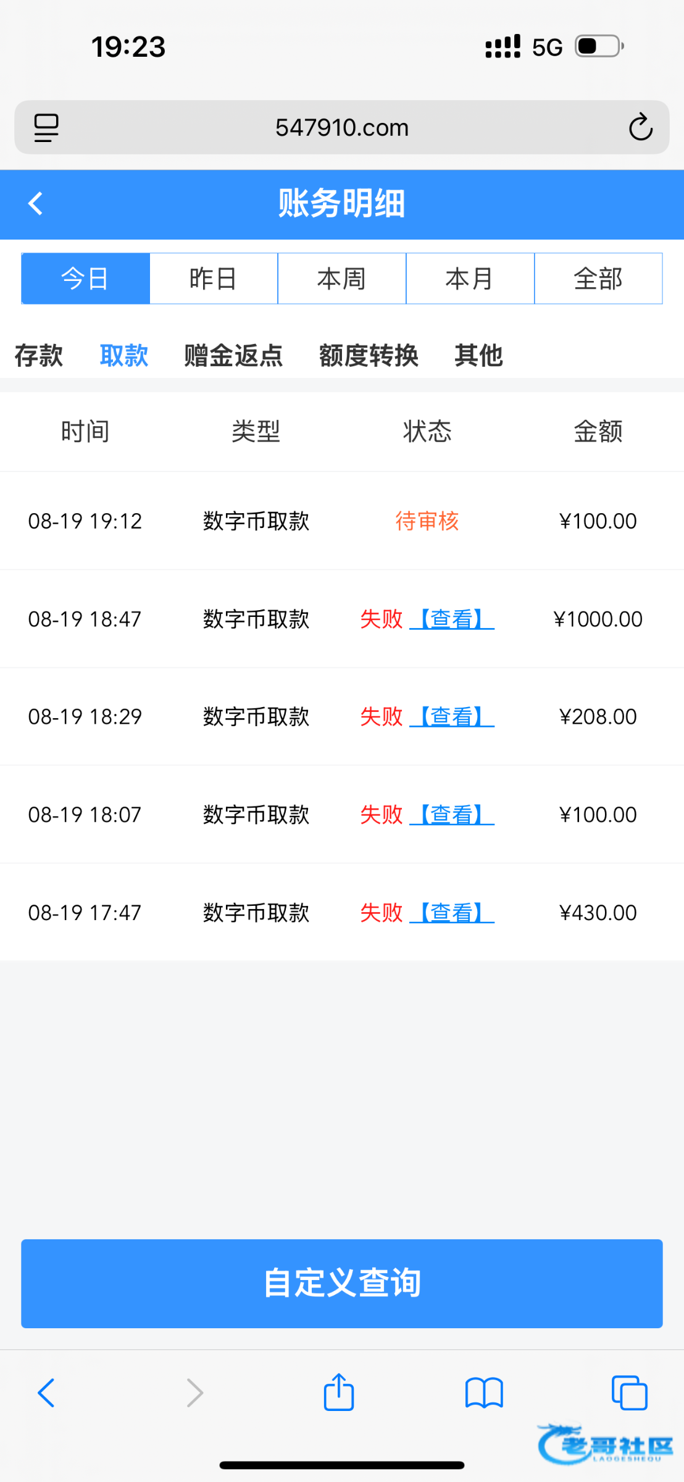Tap Safari's bottom forward arrow
Image resolution: width=684 pixels, height=1482 pixels.
(194, 1393)
